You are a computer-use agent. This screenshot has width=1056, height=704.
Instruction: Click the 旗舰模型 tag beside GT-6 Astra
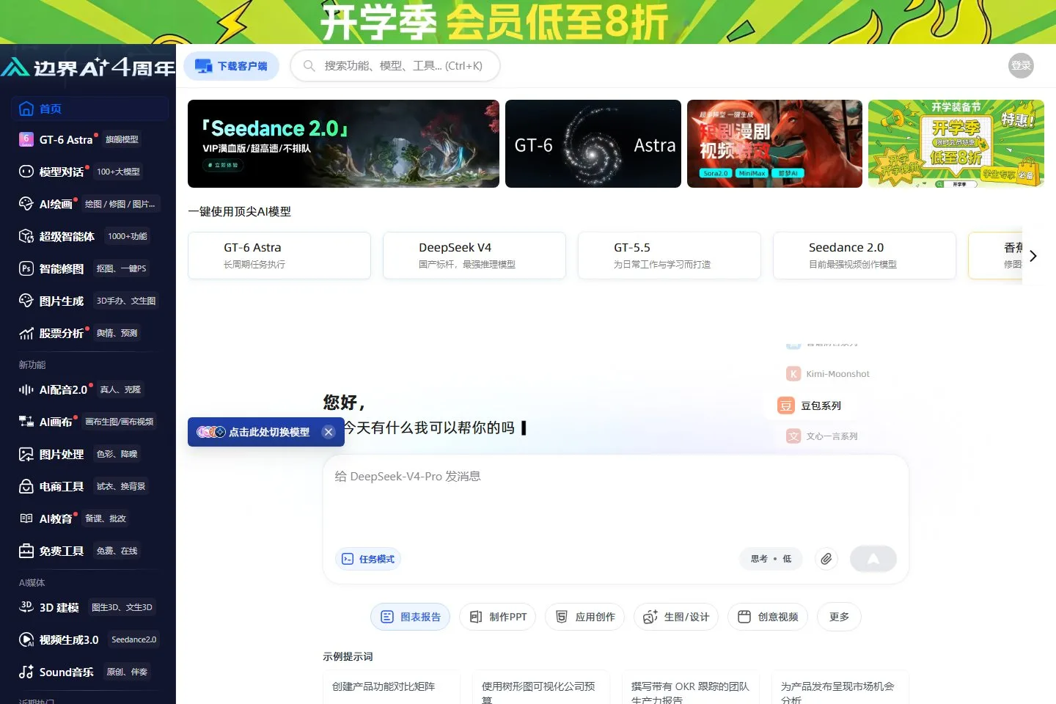pyautogui.click(x=122, y=139)
